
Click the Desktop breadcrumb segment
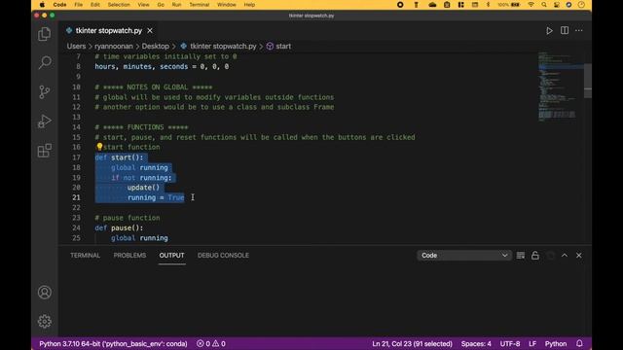(x=156, y=46)
